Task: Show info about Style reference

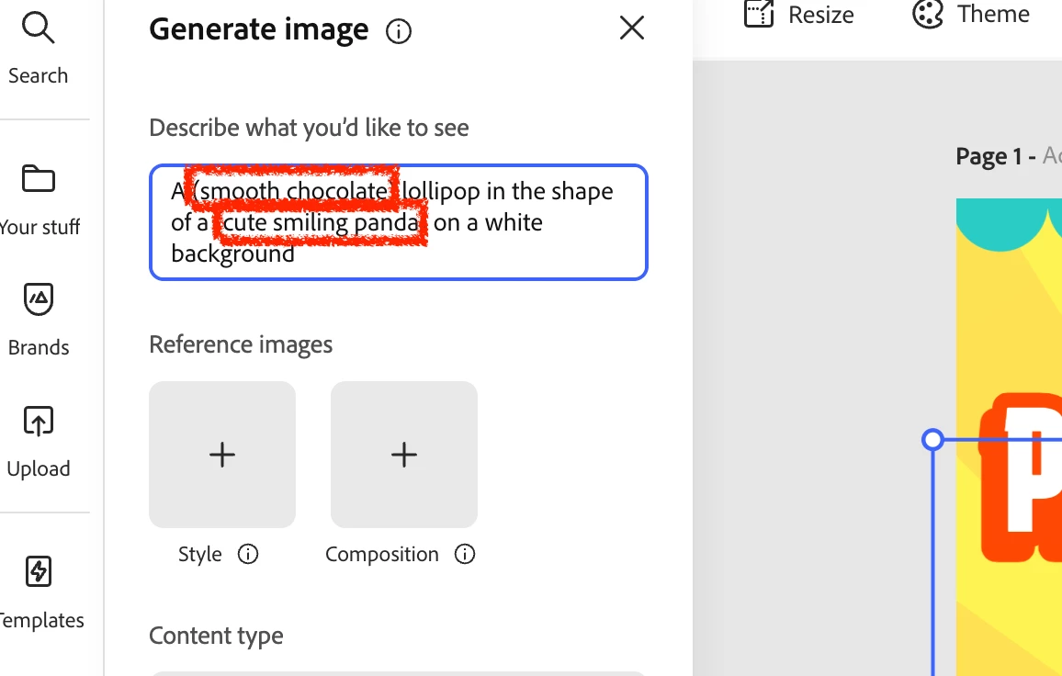Action: 248,554
